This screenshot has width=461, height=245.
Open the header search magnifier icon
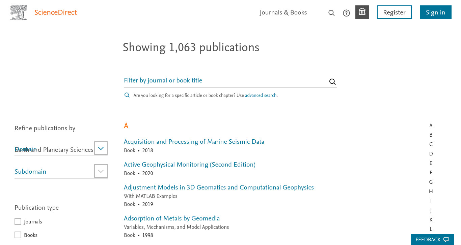pos(331,13)
